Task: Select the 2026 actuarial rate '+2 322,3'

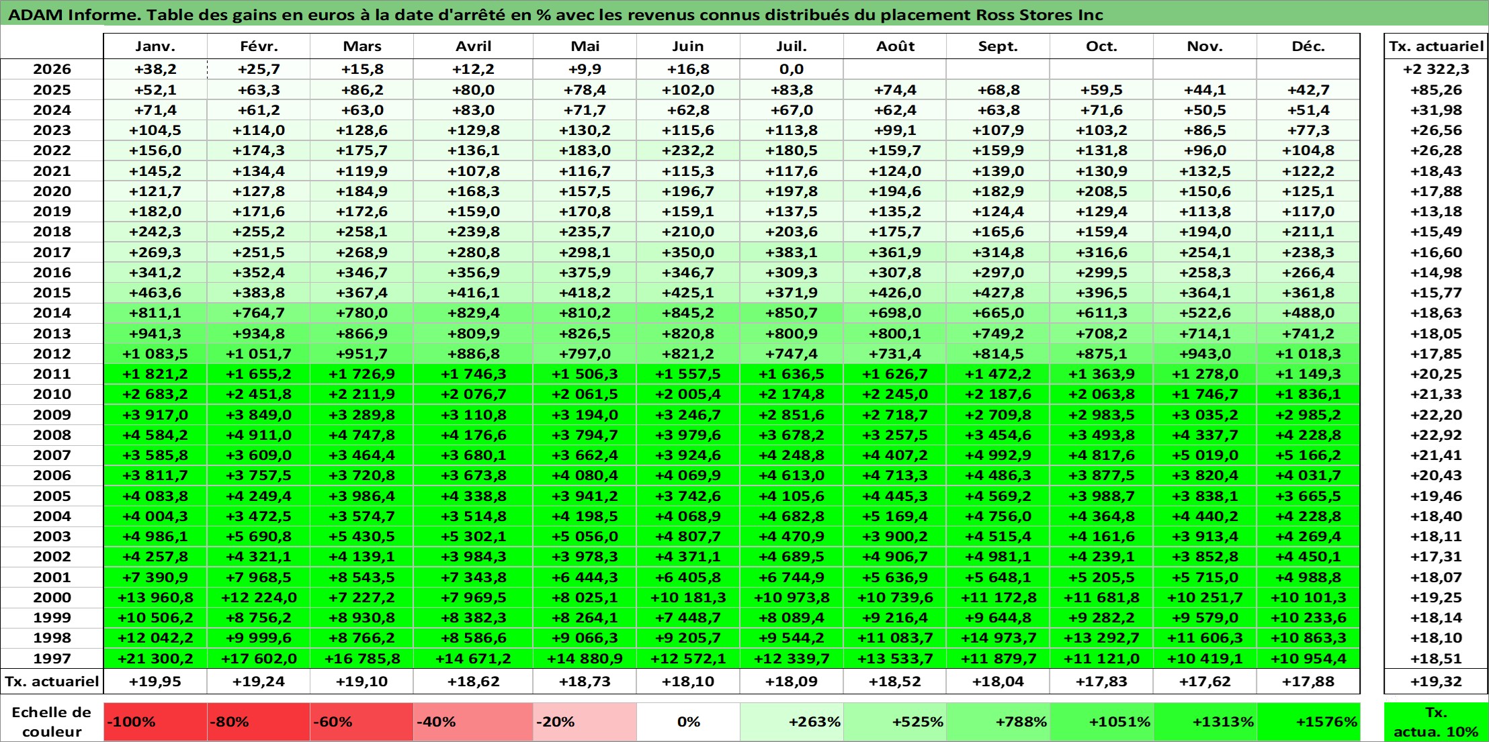Action: pos(1436,69)
